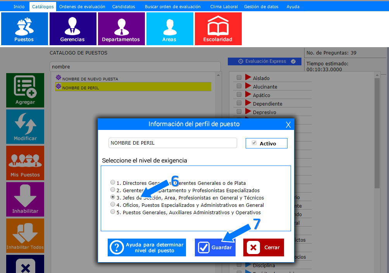This screenshot has width=389, height=273.
Task: Expand the red arrow beside Aislado
Action: 248,77
